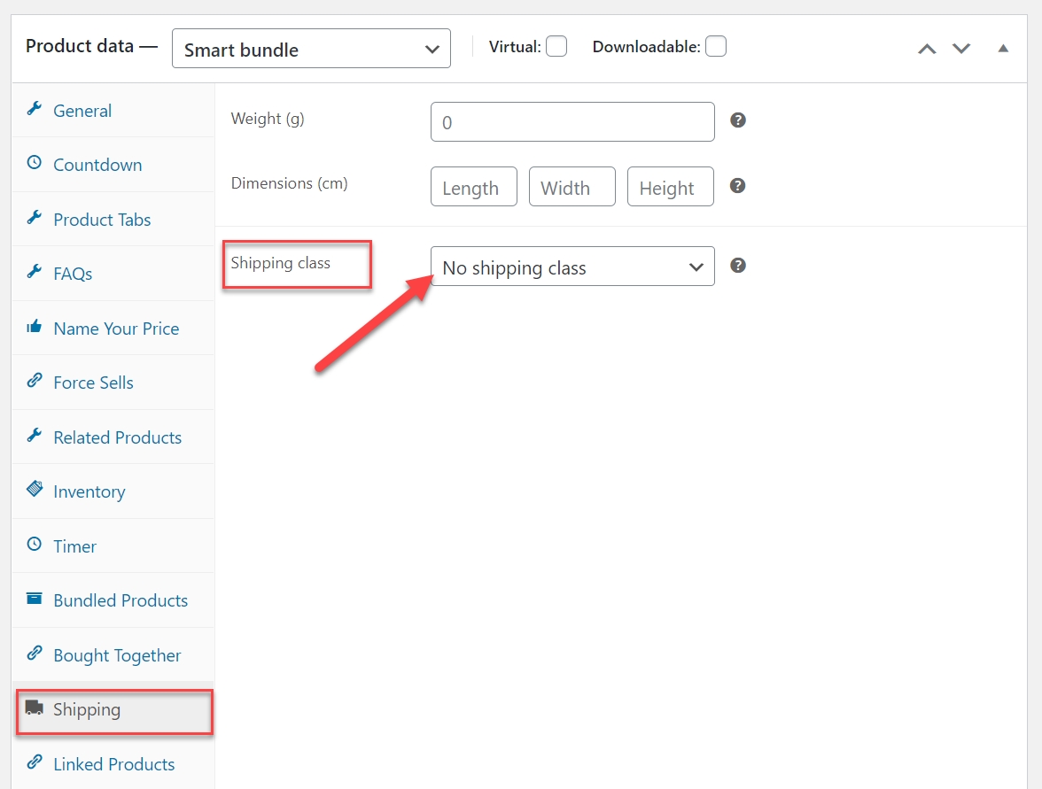Image resolution: width=1042 pixels, height=789 pixels.
Task: Click the clock icon beside Countdown
Action: [35, 164]
